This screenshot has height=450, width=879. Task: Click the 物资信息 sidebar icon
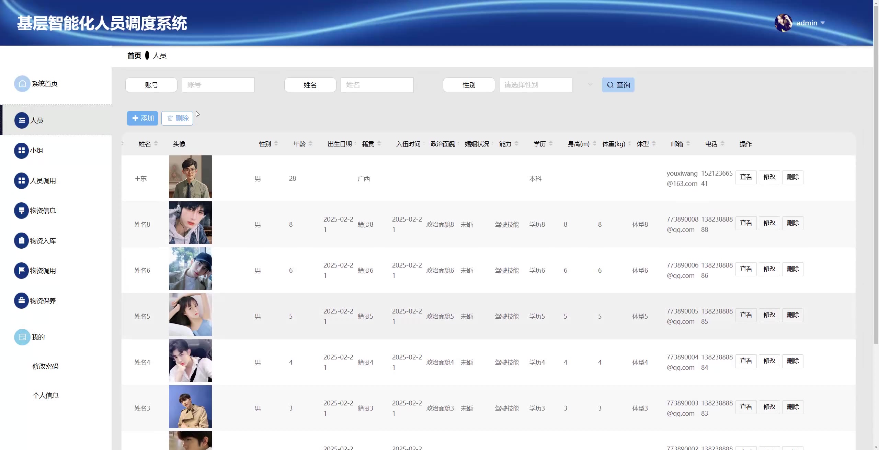pos(21,211)
